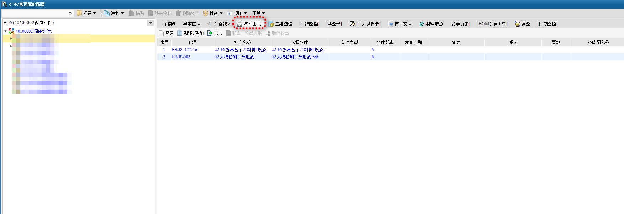Switch to the <工艺路线> tab

tap(218, 24)
